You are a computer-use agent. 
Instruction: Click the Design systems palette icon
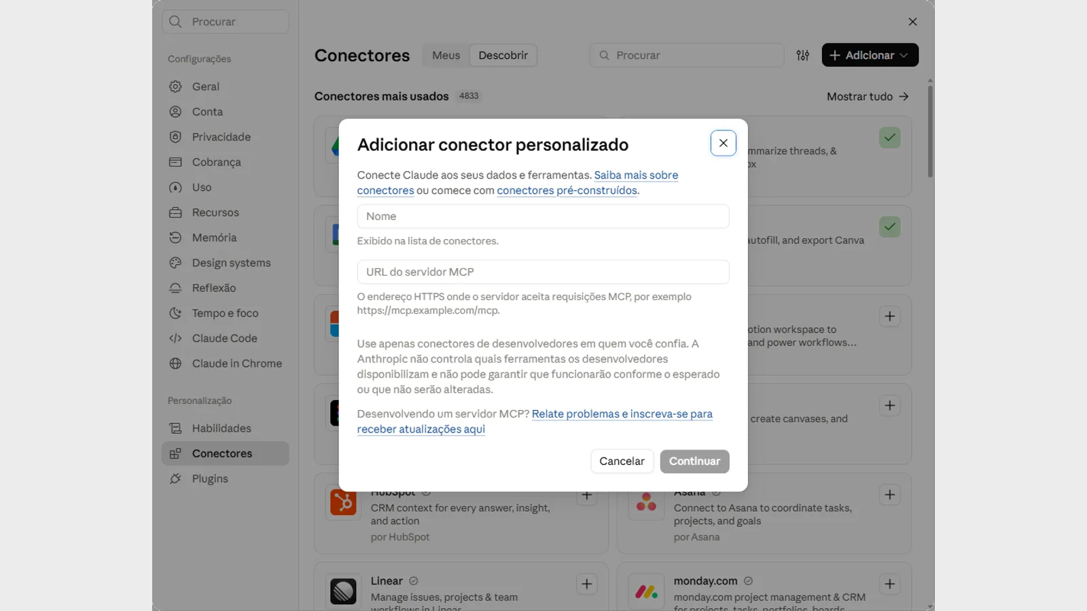point(175,263)
